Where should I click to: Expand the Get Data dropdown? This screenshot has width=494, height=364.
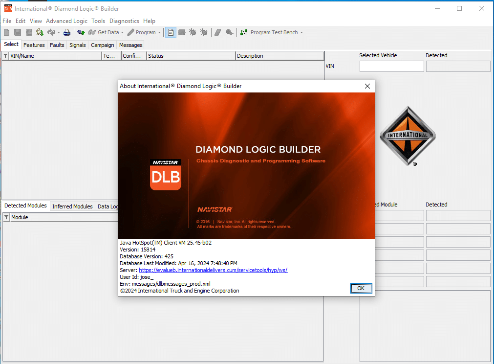point(123,33)
